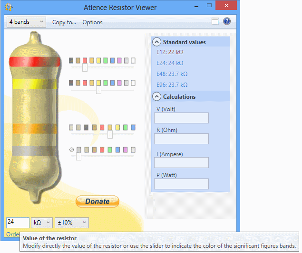Select brown swatch on the tolerance row
The height and width of the screenshot is (253, 302).
94,150
